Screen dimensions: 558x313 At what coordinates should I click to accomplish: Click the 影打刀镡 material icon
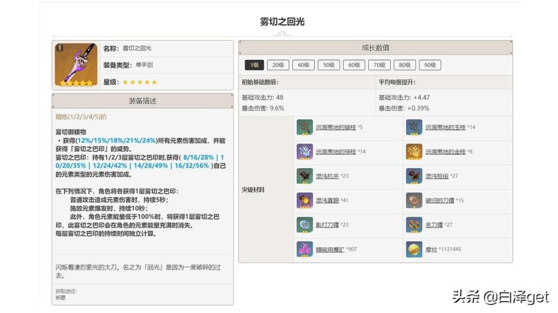tap(305, 225)
